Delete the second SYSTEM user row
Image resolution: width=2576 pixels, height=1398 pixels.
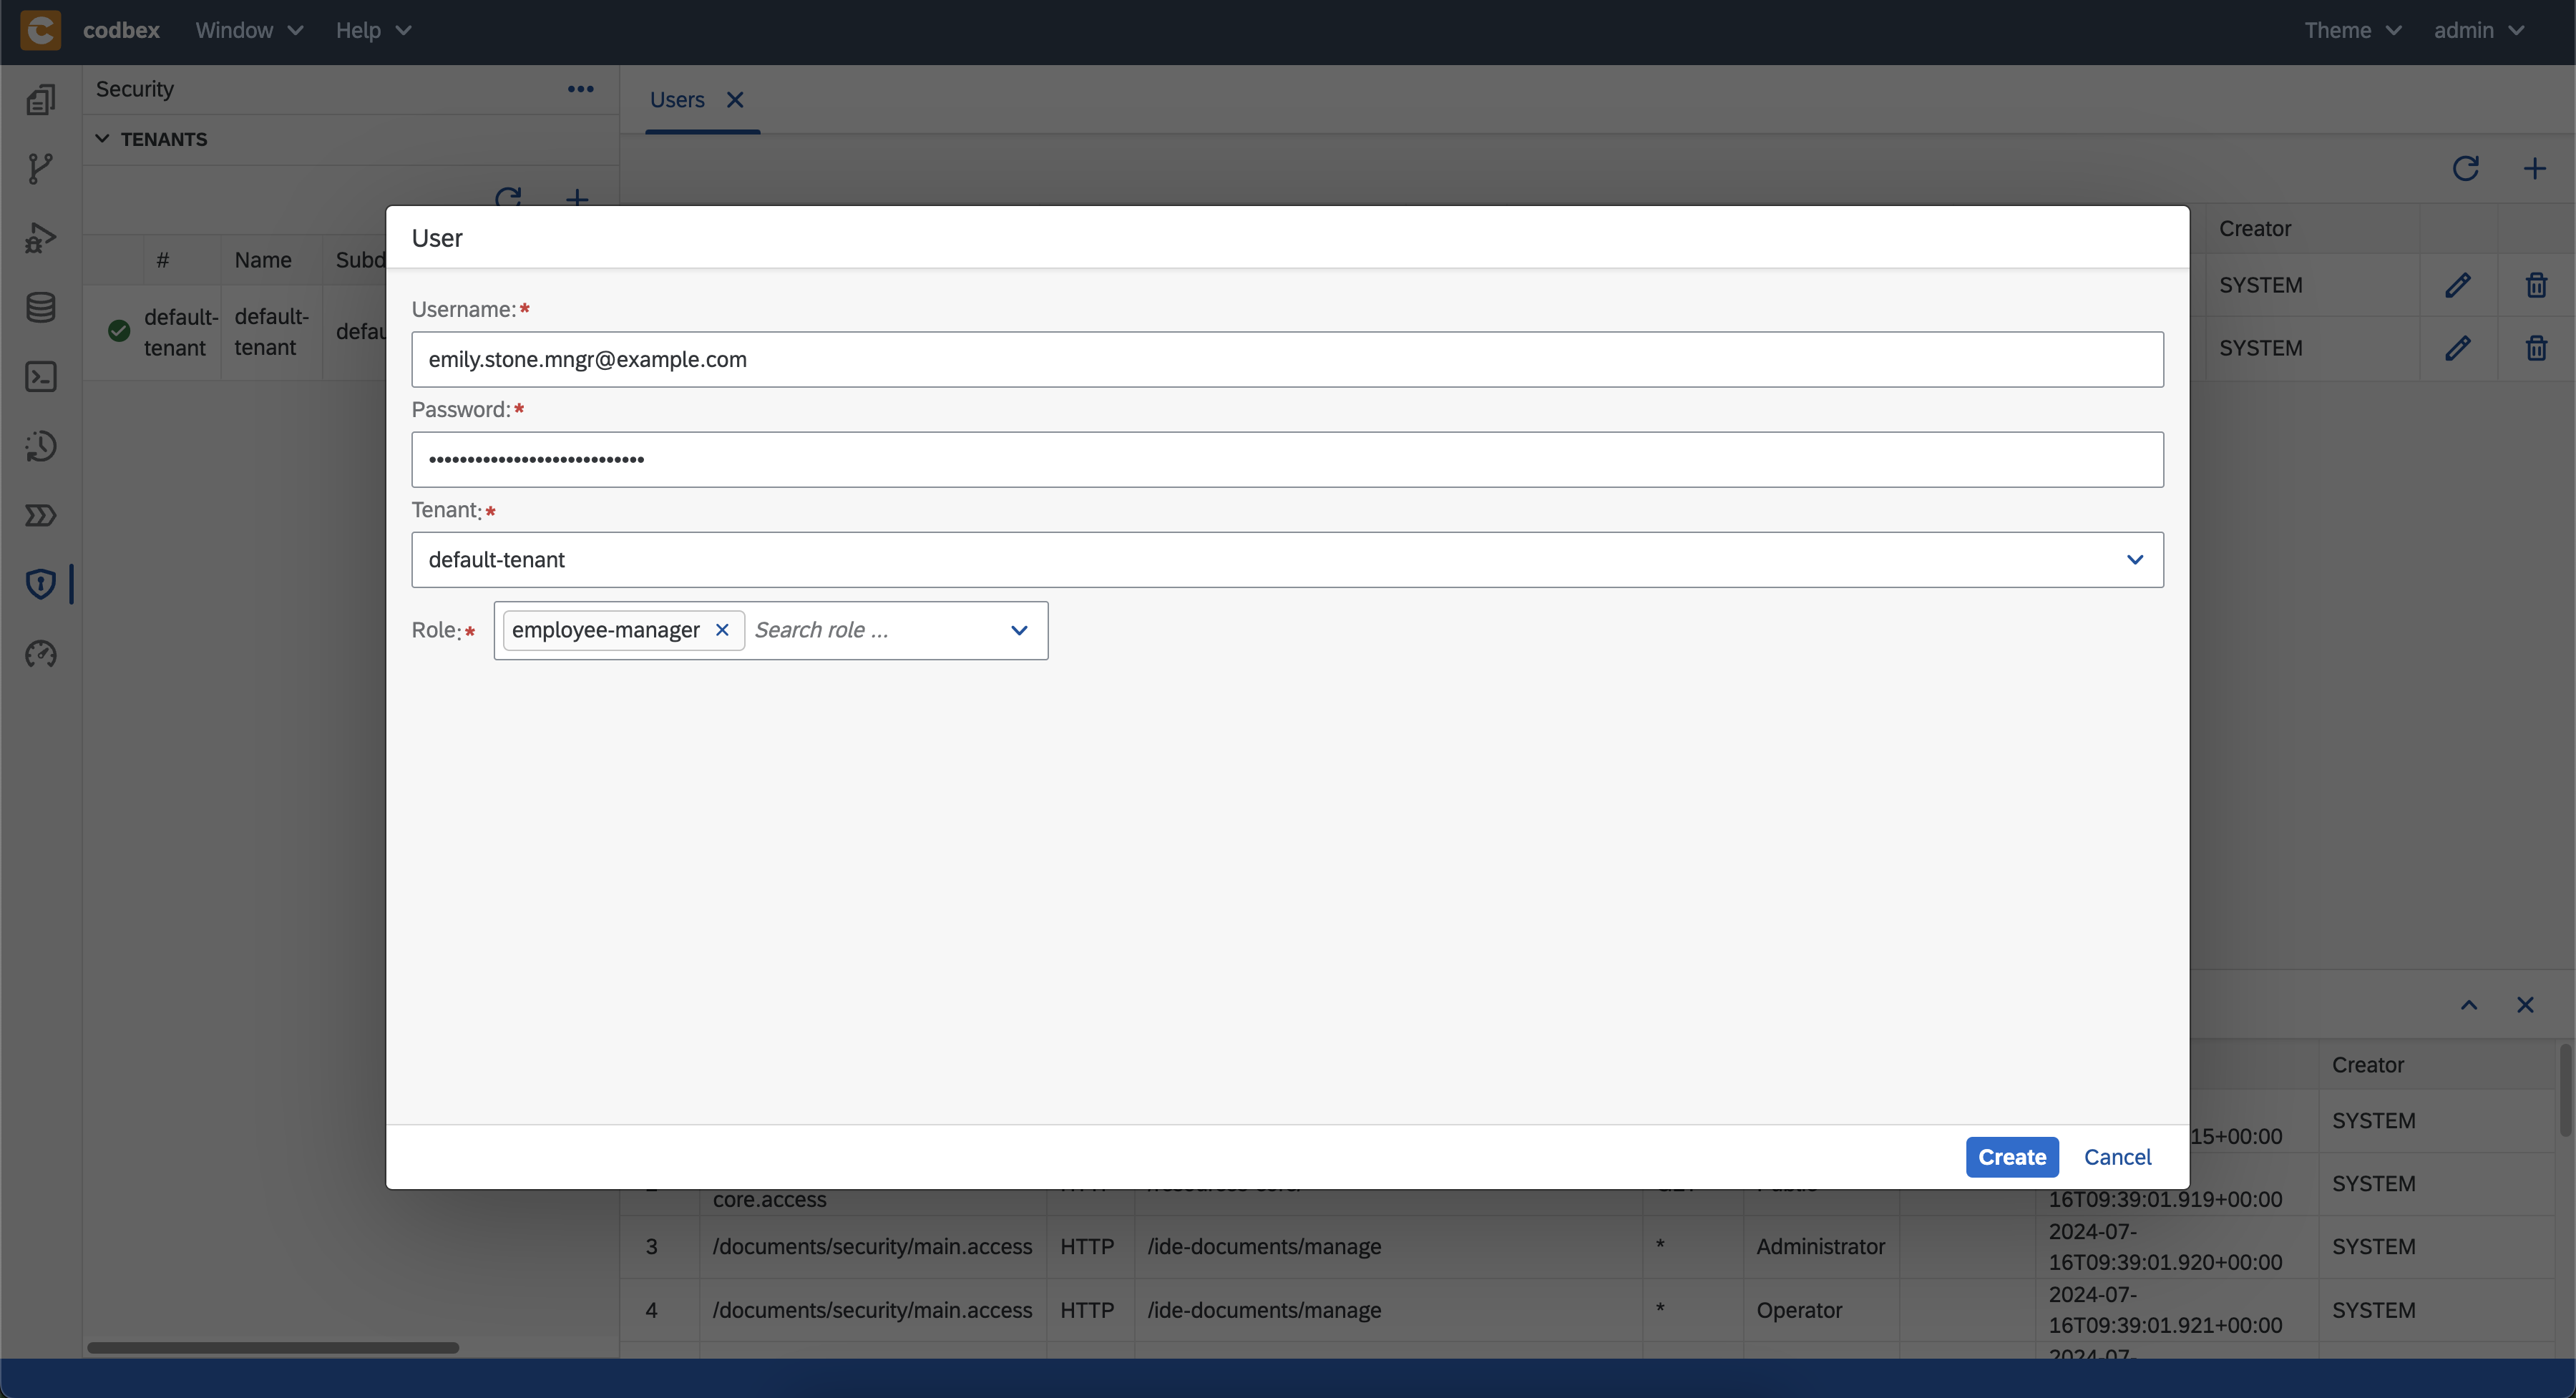(x=2536, y=348)
